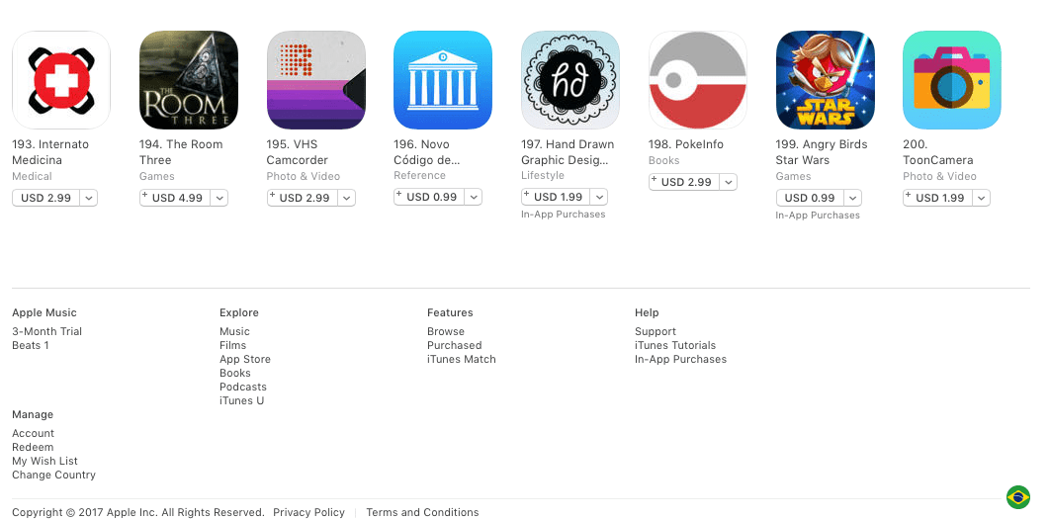Click the iTunes Tutorials help link
This screenshot has height=520, width=1050.
coord(675,345)
